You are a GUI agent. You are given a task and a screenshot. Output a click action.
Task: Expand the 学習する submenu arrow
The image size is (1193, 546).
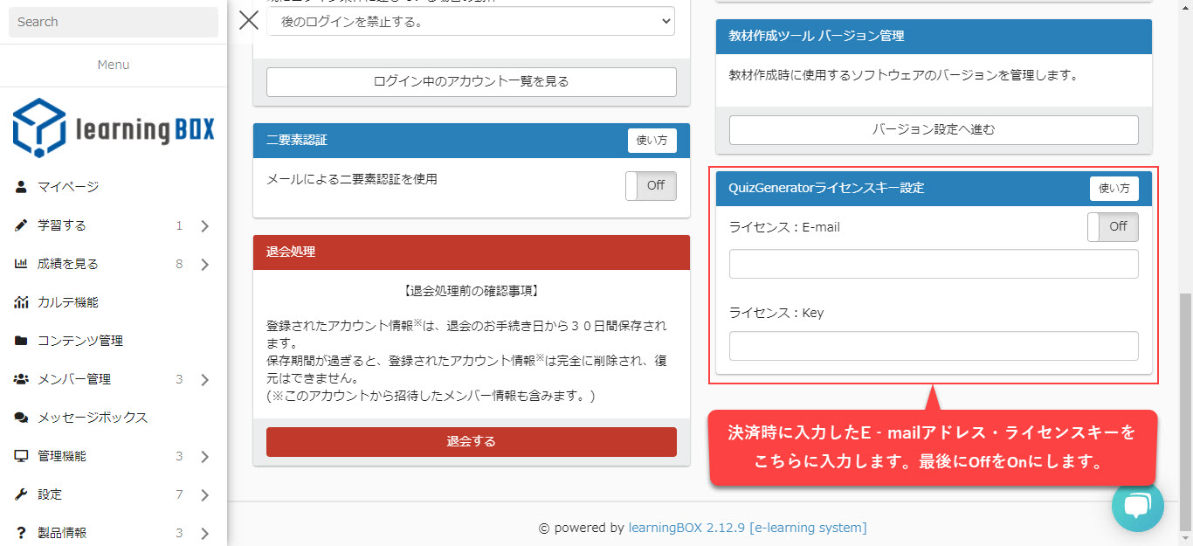(204, 226)
